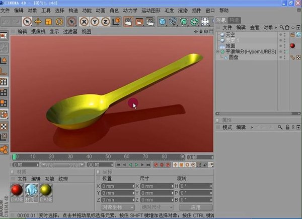Select the Rotate tool
The width and height of the screenshot is (302, 219).
59,22
